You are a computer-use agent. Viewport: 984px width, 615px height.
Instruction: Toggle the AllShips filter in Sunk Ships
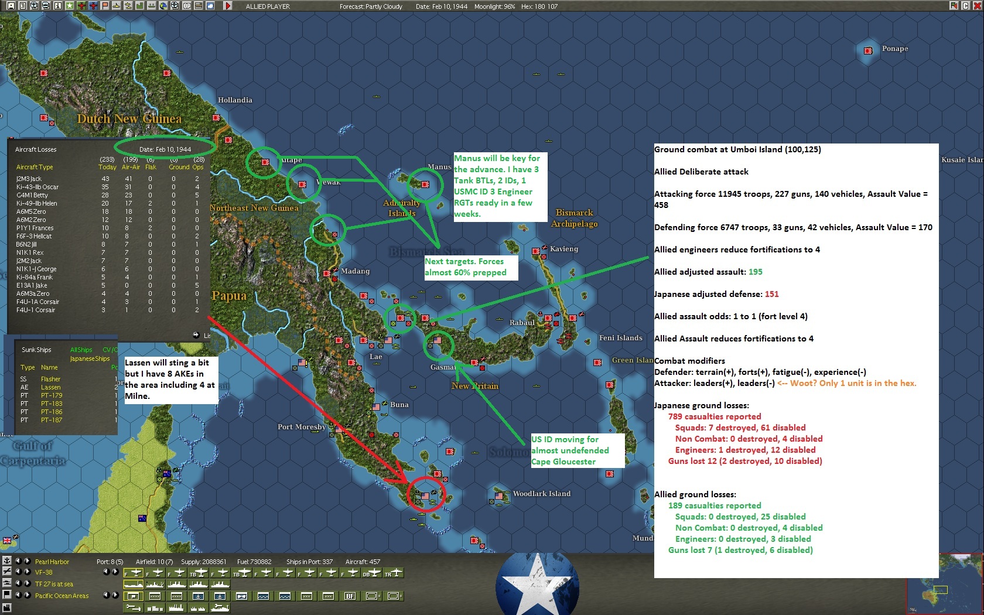[81, 350]
